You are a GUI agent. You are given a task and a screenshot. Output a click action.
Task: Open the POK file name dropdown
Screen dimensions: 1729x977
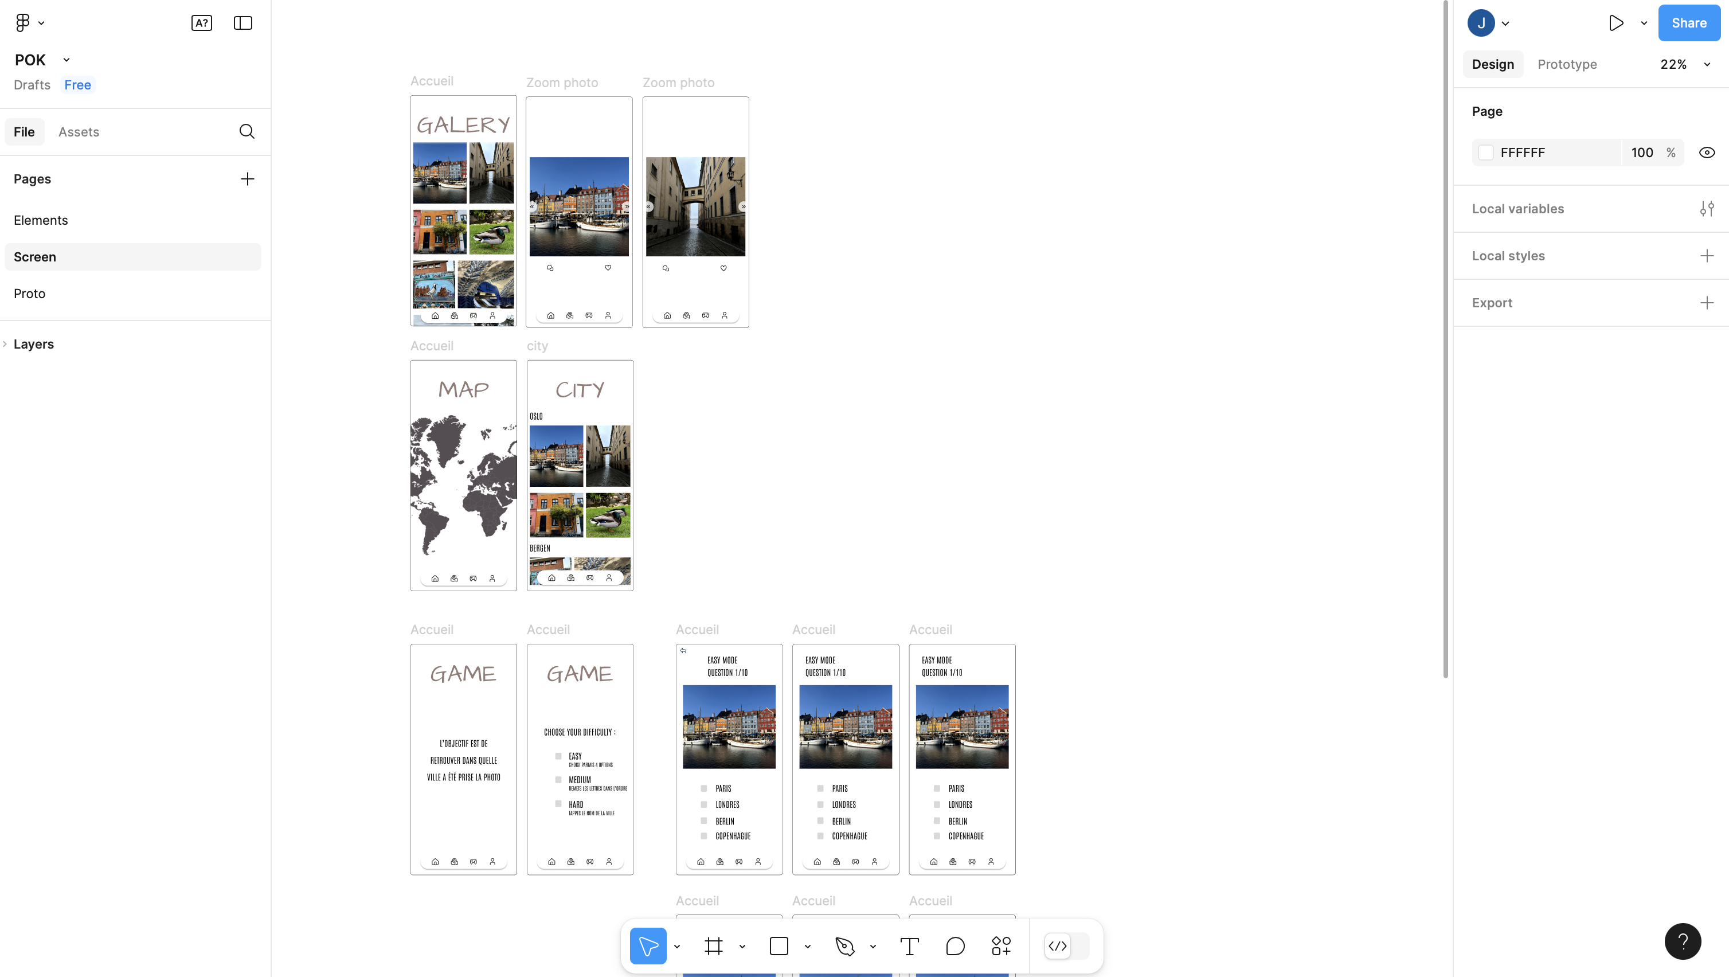click(66, 60)
